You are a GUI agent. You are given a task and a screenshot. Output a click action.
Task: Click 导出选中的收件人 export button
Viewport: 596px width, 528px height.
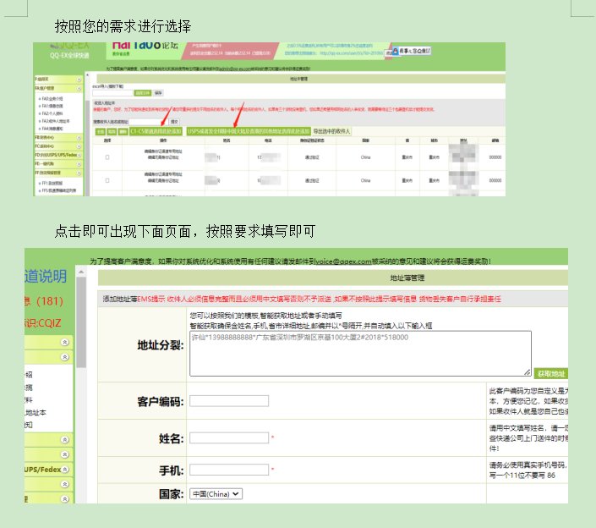(x=331, y=131)
